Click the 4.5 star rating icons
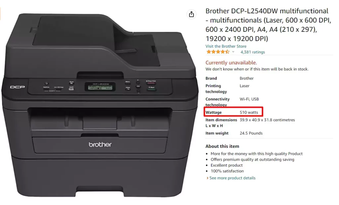Screen dimensions: 339x205 point(218,52)
